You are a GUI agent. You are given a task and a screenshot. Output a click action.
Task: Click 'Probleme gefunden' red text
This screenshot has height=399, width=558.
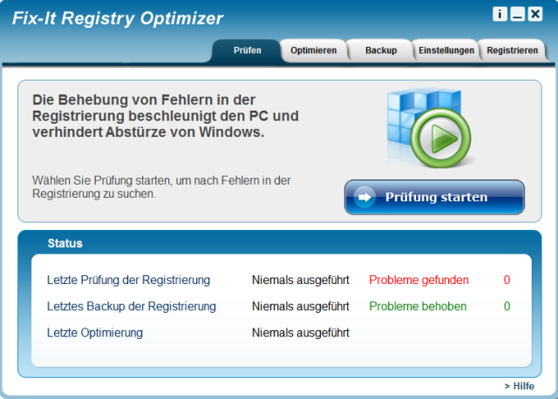coord(418,281)
